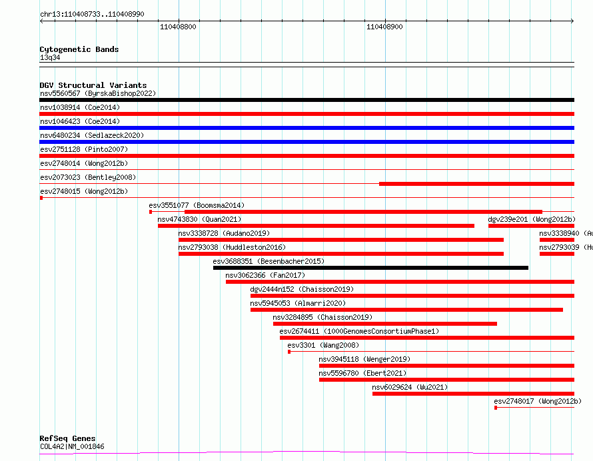Open the nsv5945053 (Almarri2020) label

tap(298, 303)
